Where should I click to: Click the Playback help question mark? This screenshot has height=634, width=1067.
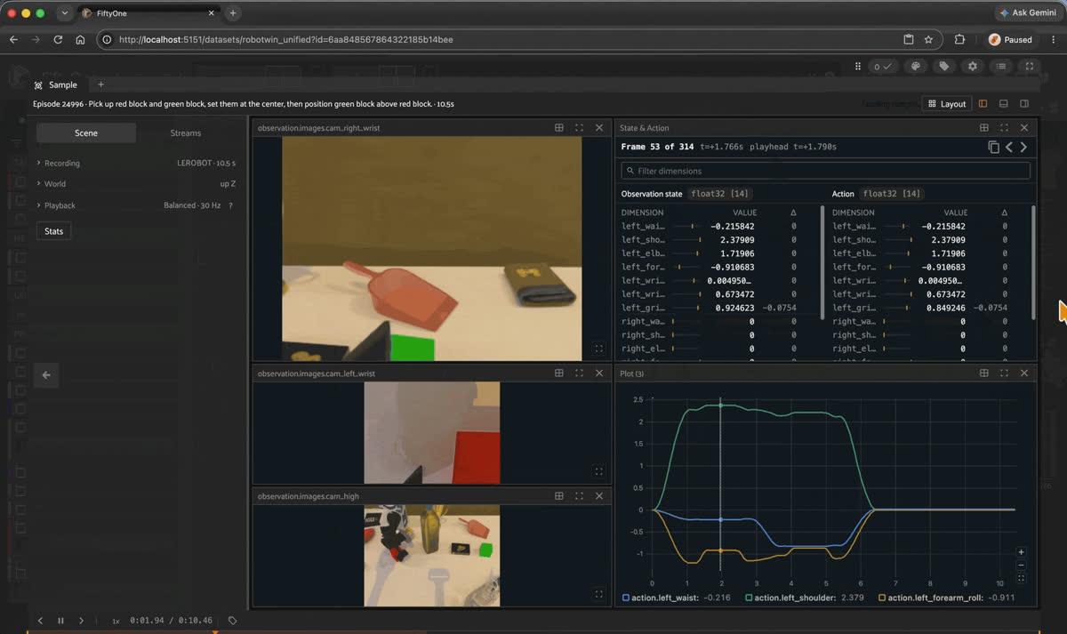(230, 205)
